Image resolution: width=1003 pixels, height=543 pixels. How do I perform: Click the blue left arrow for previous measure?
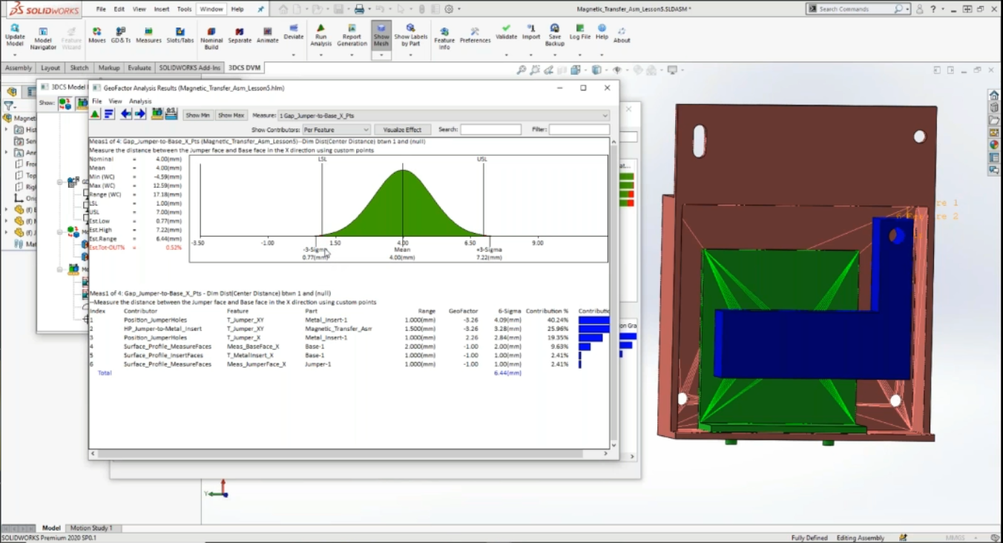[x=126, y=114]
